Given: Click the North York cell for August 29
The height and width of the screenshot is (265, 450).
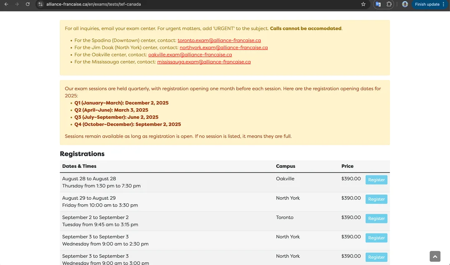Looking at the screenshot, I should pos(288,198).
